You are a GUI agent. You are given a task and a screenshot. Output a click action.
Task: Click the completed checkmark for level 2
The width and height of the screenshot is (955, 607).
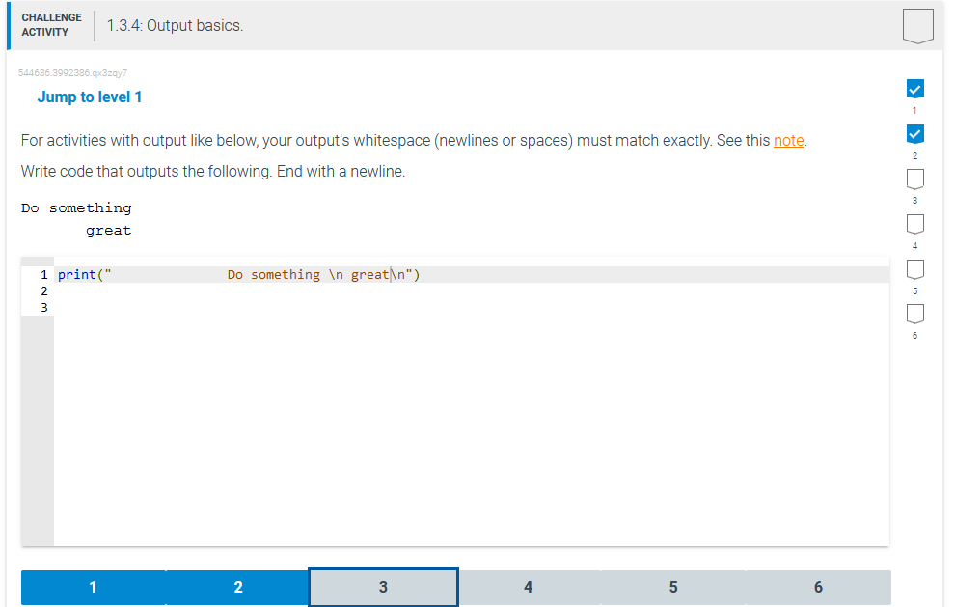(x=914, y=133)
